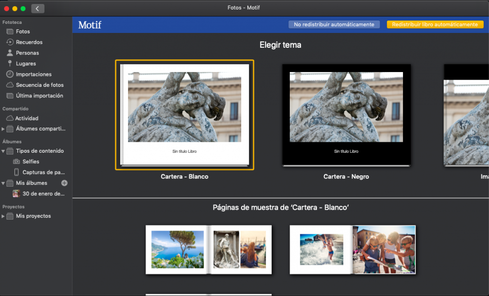Select Mis proyectos row
Screen dimensions: 489x296
36,216
